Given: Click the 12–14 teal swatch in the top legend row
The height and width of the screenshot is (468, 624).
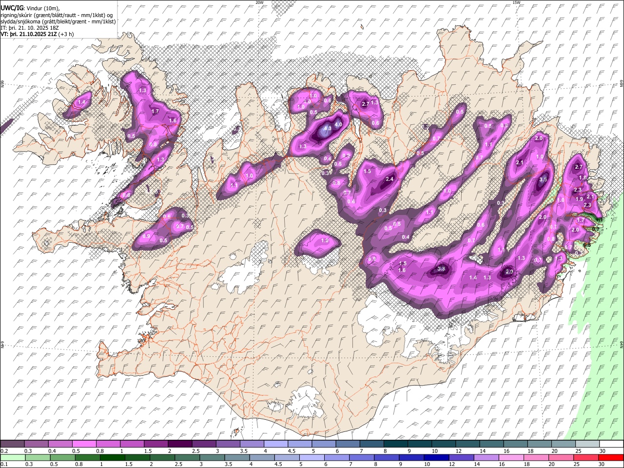Looking at the screenshot, I should 468,444.
